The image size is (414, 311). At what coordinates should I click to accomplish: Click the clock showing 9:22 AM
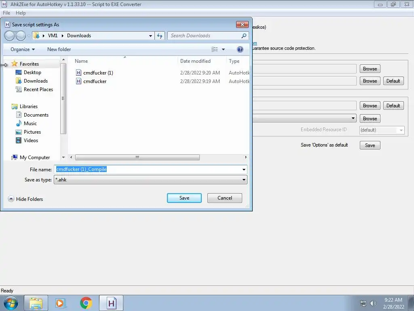pyautogui.click(x=393, y=300)
